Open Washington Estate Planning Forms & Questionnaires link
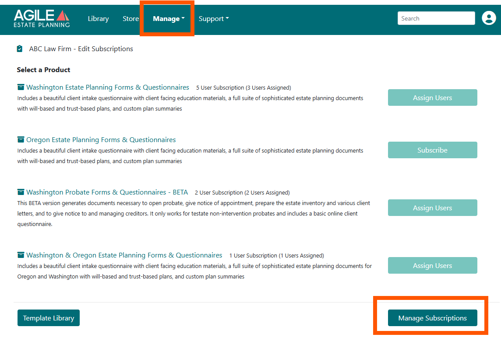This screenshot has width=501, height=341. 108,87
